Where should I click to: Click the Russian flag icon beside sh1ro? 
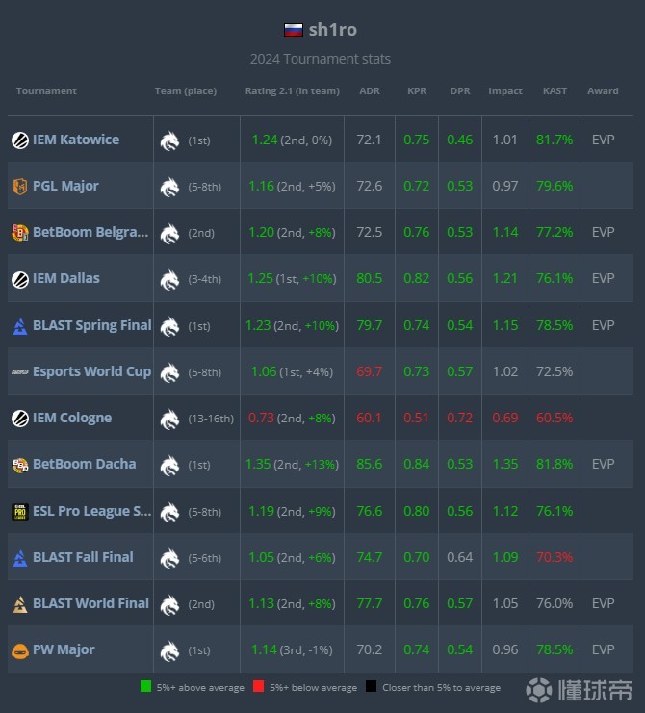pos(293,30)
